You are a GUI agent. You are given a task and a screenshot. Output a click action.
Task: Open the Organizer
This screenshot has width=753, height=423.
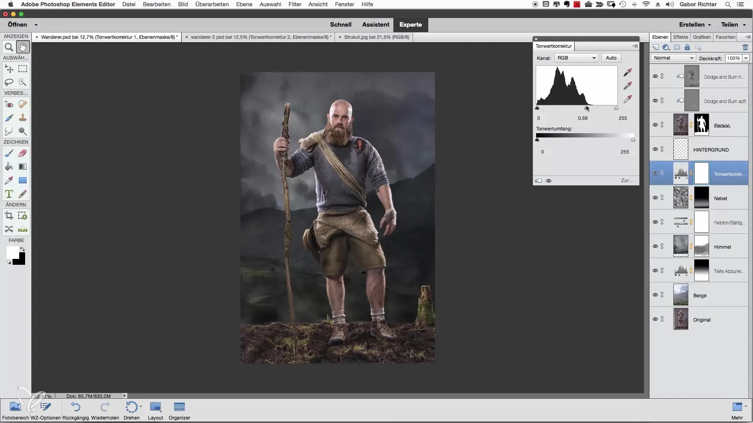179,411
